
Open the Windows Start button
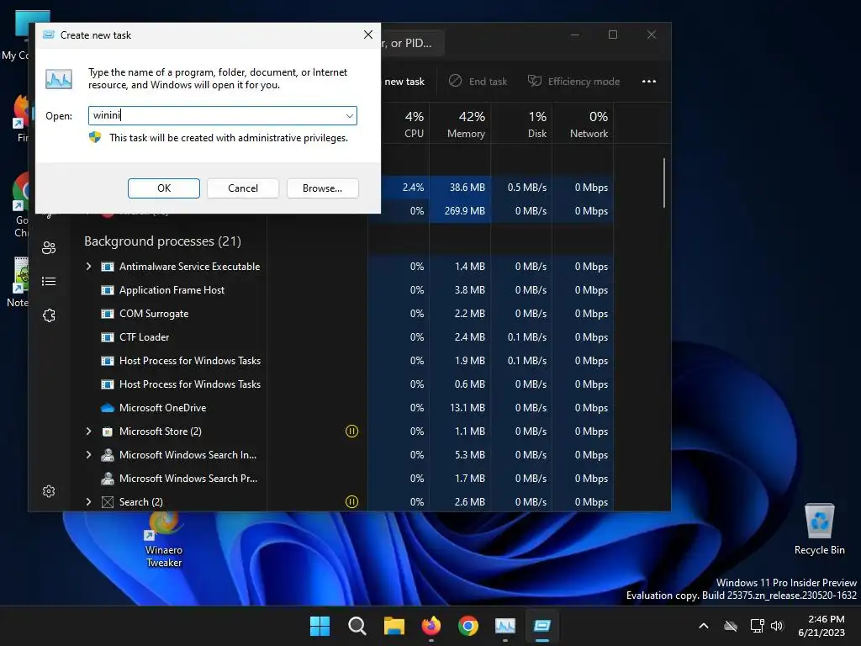pos(320,626)
